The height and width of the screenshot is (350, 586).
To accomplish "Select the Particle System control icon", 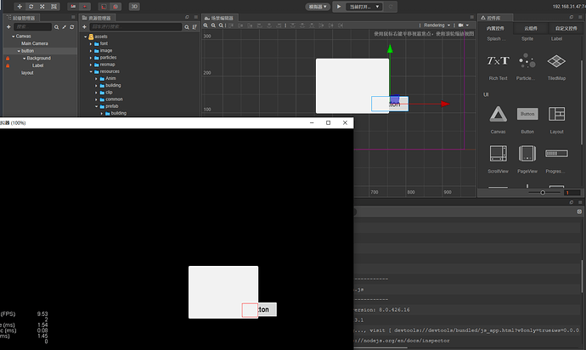I will pyautogui.click(x=527, y=61).
